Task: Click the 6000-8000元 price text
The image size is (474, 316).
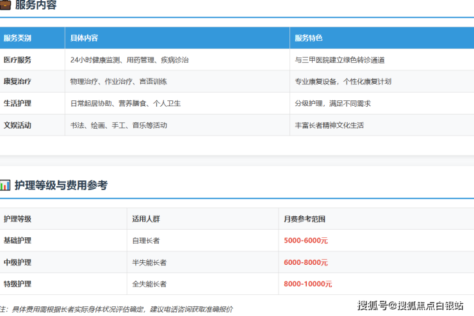Action: click(306, 262)
